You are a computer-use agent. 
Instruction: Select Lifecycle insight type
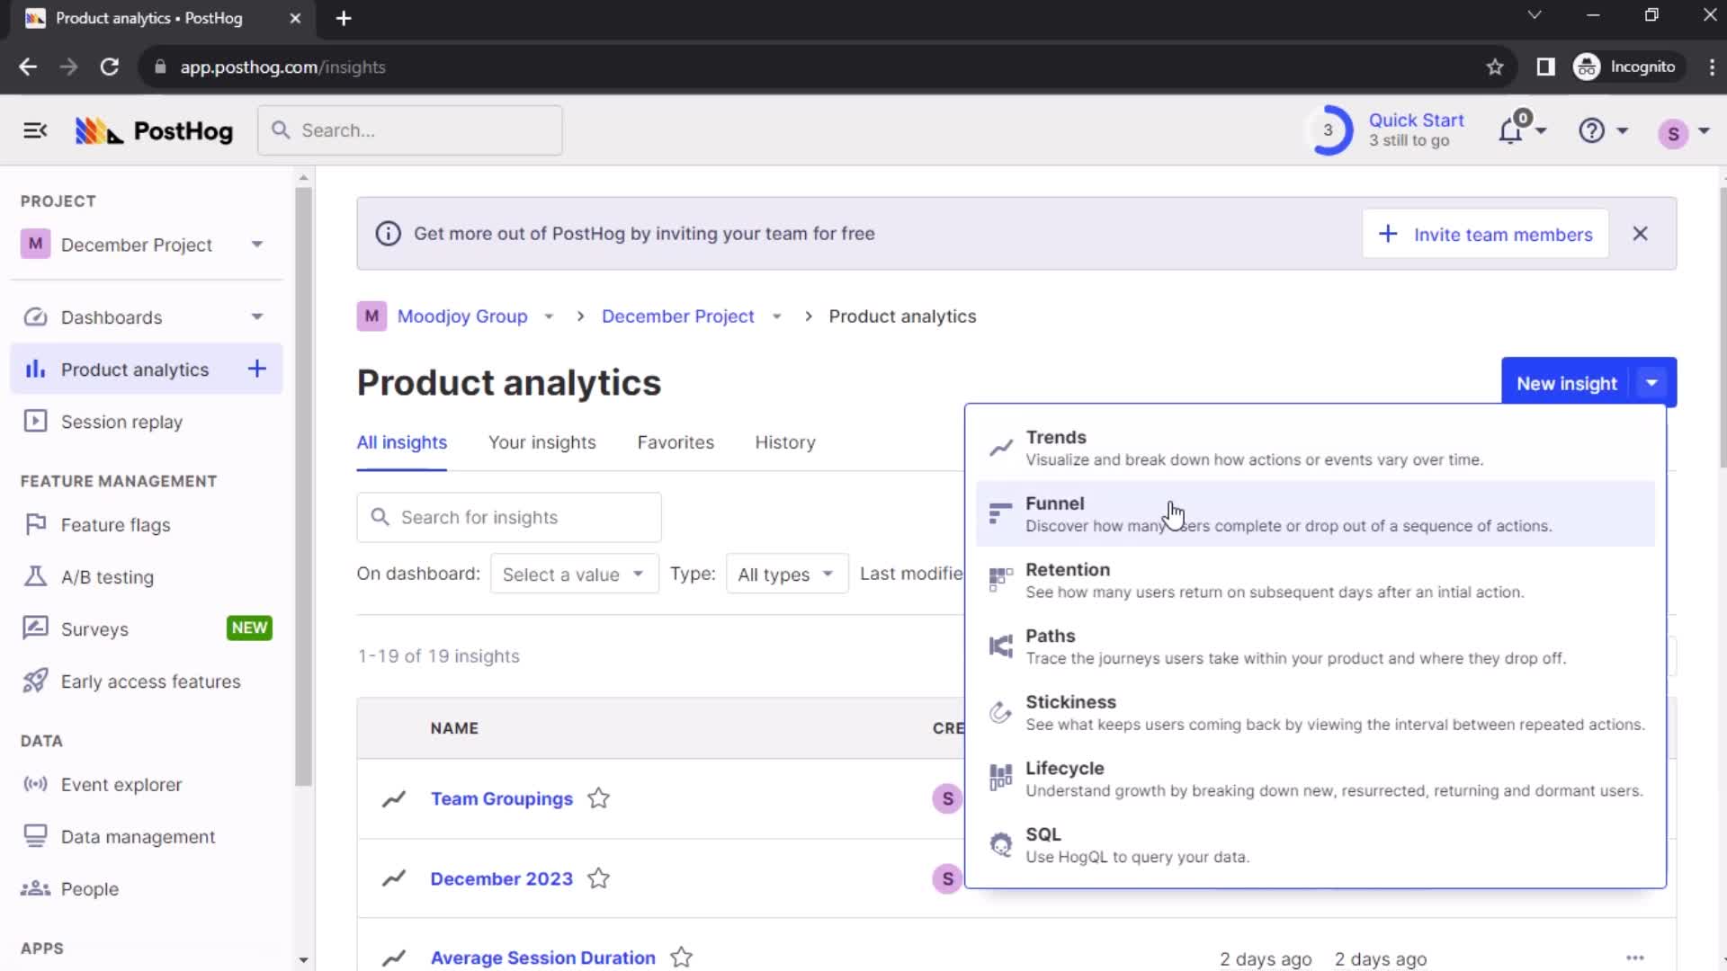coord(1315,779)
